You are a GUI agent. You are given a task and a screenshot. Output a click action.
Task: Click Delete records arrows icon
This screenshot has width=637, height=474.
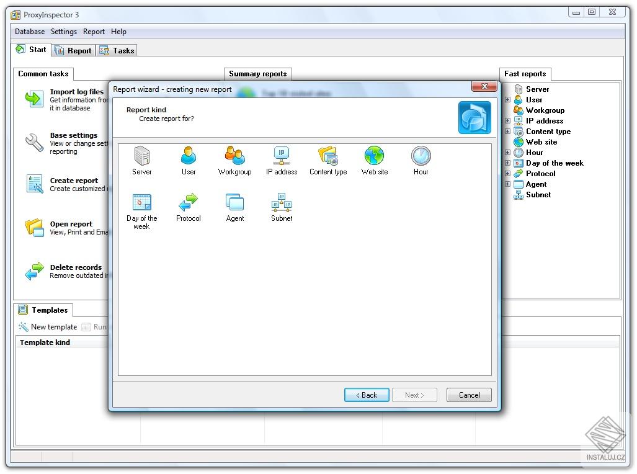click(x=34, y=271)
